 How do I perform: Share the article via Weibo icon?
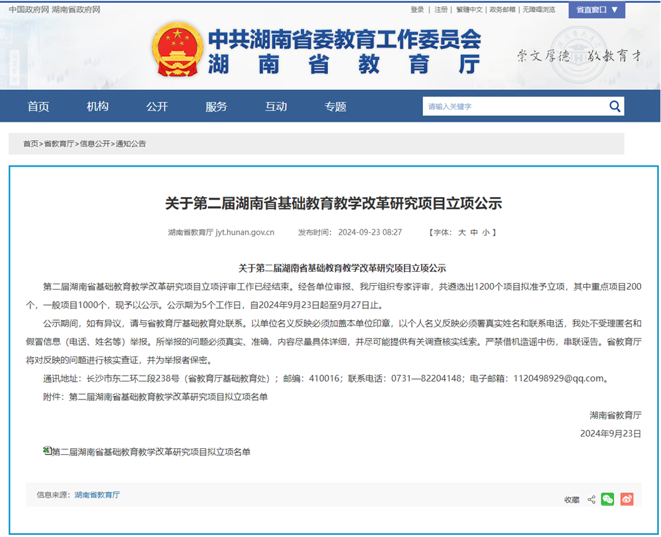[627, 499]
